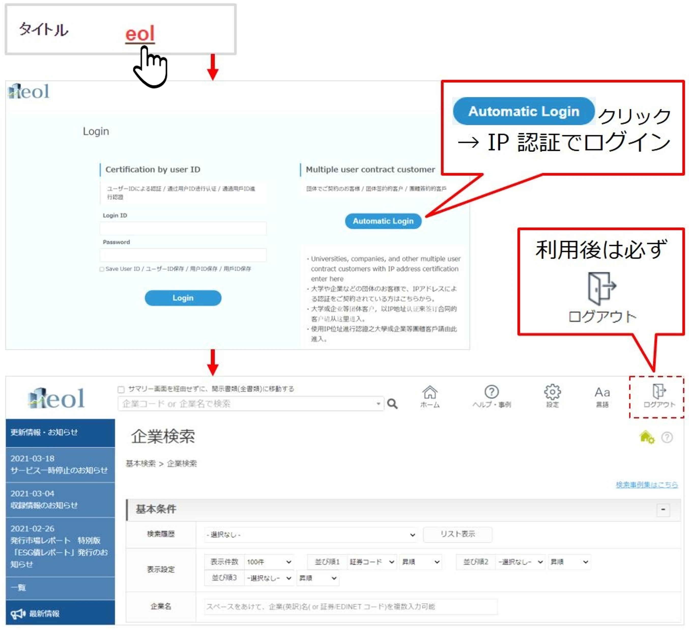This screenshot has width=689, height=630.
Task: Click the Automatic Login button
Action: 383,221
